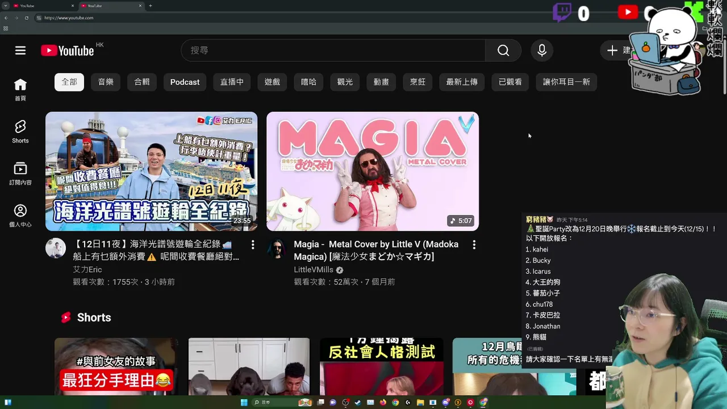Open Task View from the taskbar
727x409 pixels.
320,403
